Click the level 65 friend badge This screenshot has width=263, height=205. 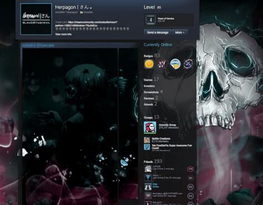(190, 187)
